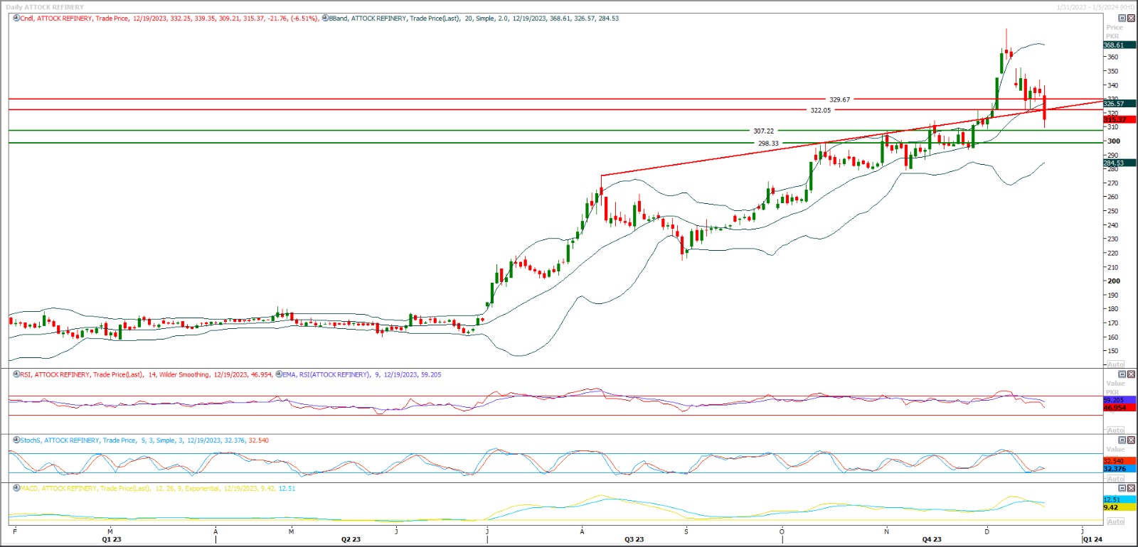This screenshot has width=1138, height=547.
Task: Click the Daily ATTOCK REFINERY chart title
Action: click(45, 7)
